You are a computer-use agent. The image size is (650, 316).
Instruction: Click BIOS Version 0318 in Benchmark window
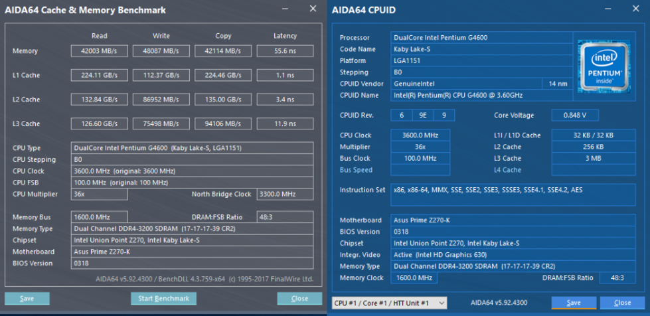coord(193,264)
